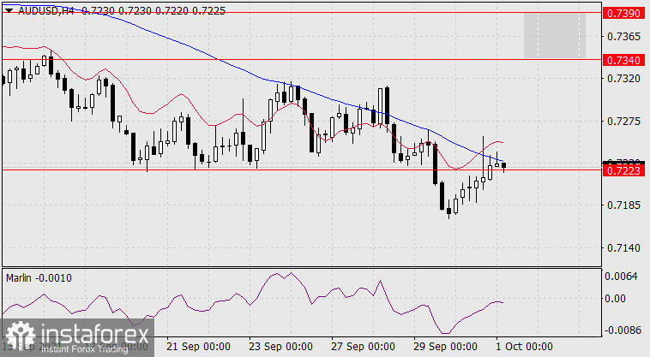Select the last candlestick on the chart
Viewport: 650px width, 357px height.
click(x=504, y=165)
